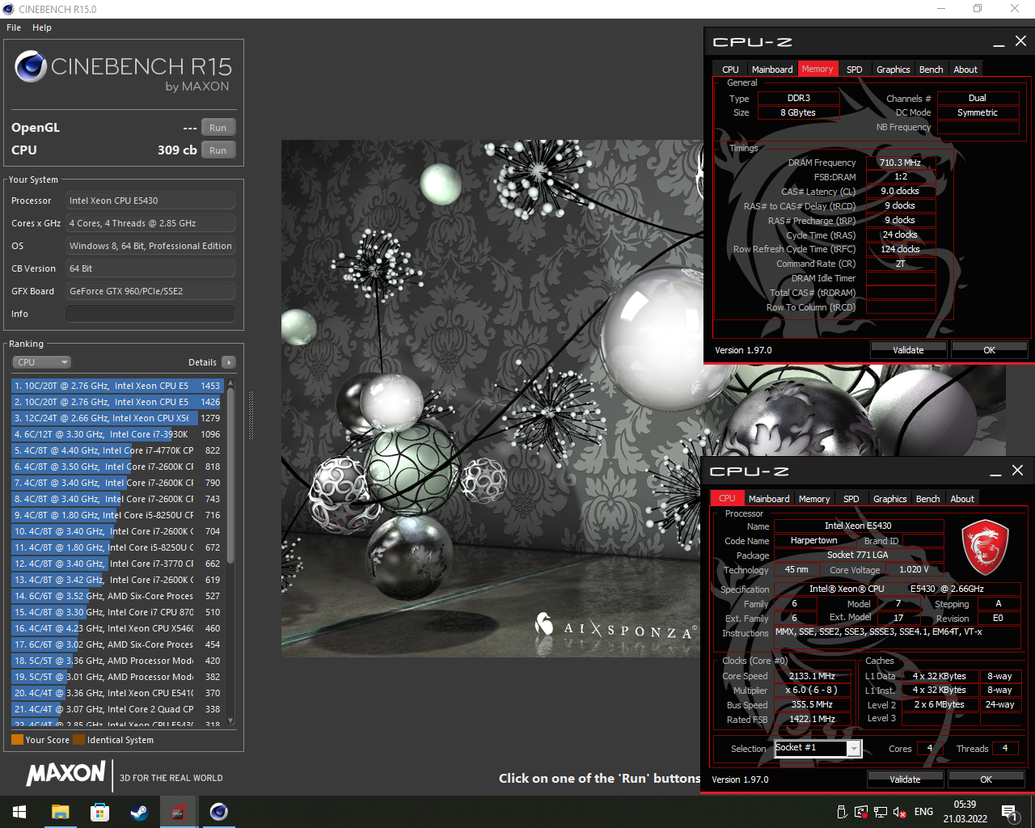The image size is (1035, 828).
Task: Open the Graphics tab in the lower CPU-Z window
Action: [x=890, y=499]
